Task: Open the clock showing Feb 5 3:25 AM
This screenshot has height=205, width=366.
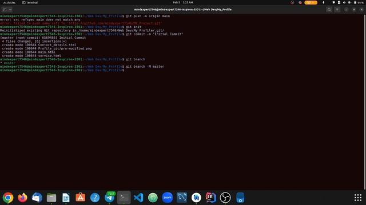Action: pos(183,2)
